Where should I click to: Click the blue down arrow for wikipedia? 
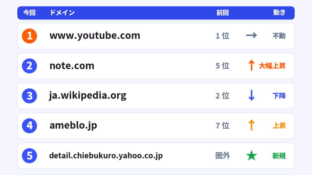coord(251,95)
